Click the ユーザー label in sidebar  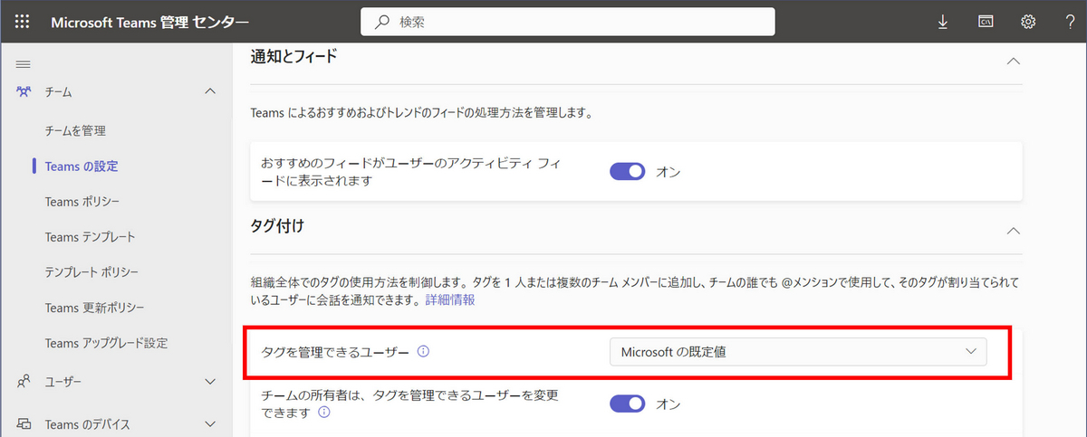tap(63, 382)
